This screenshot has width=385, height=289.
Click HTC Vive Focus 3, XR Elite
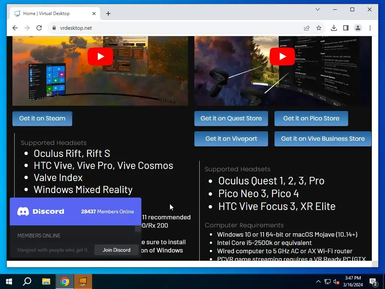(277, 207)
